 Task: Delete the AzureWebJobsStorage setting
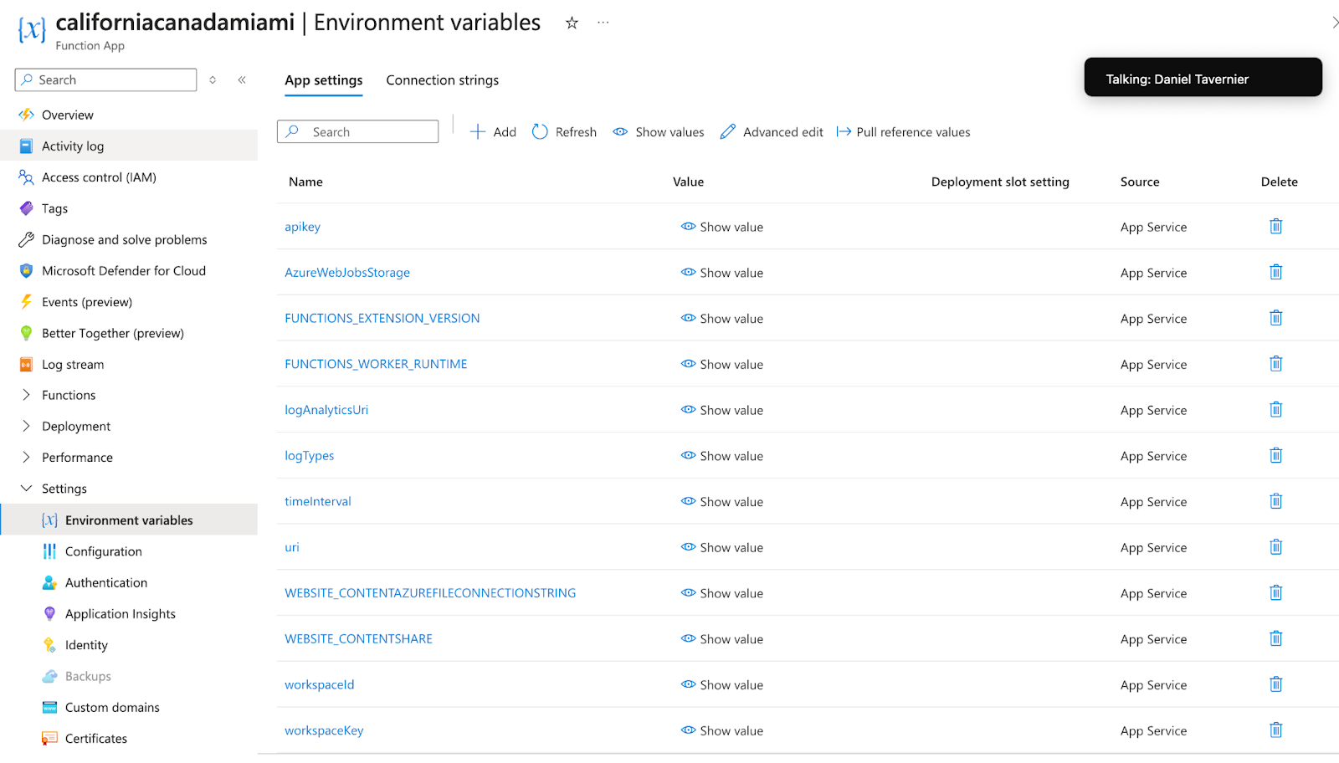tap(1275, 272)
